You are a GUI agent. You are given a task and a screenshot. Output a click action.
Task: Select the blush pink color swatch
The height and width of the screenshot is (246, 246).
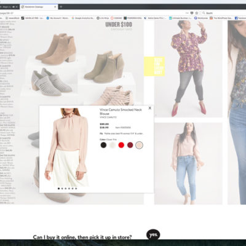tap(139, 145)
